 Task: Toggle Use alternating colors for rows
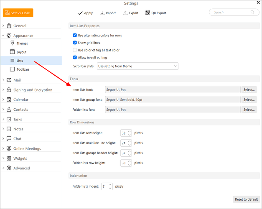(75, 35)
